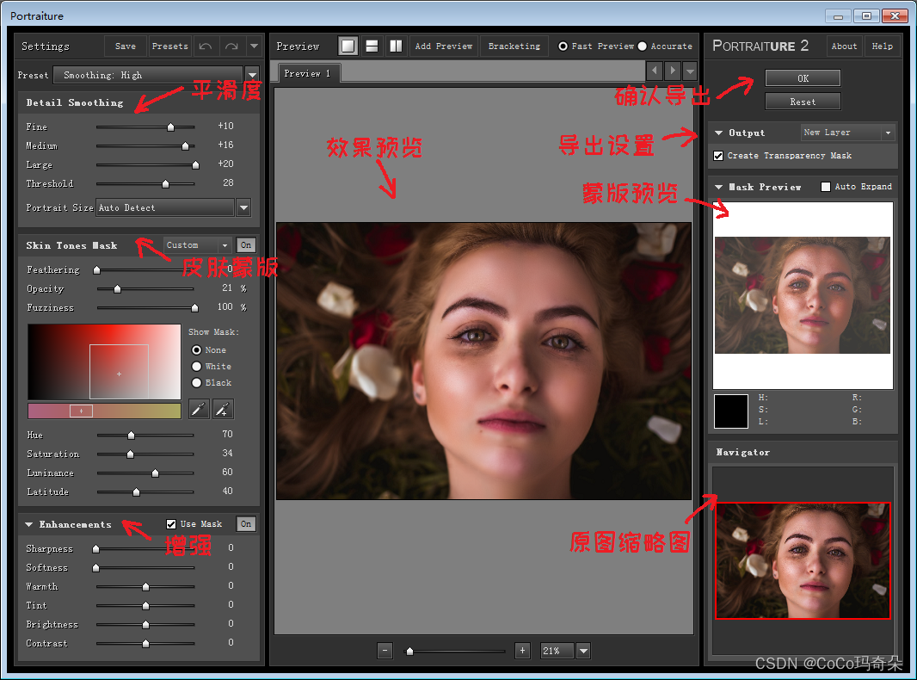Toggle Create Transparency Mask checkbox
Image resolution: width=917 pixels, height=680 pixels.
718,156
